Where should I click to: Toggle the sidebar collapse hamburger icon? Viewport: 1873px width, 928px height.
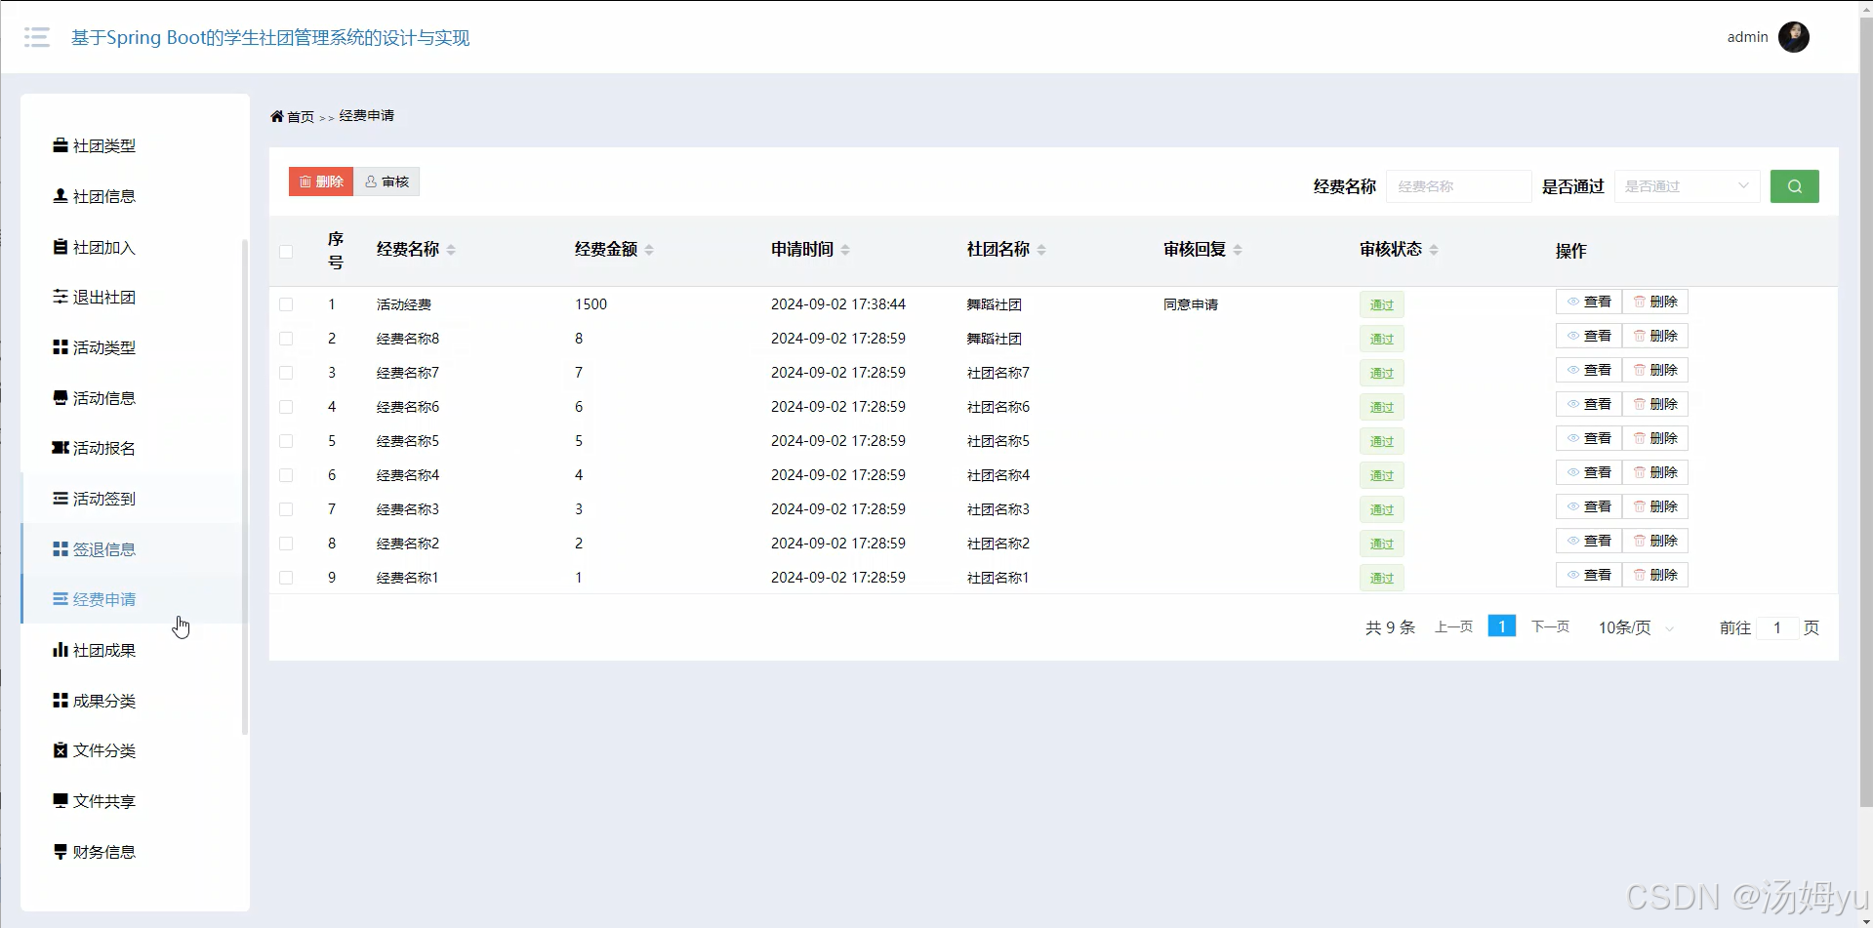tap(37, 37)
